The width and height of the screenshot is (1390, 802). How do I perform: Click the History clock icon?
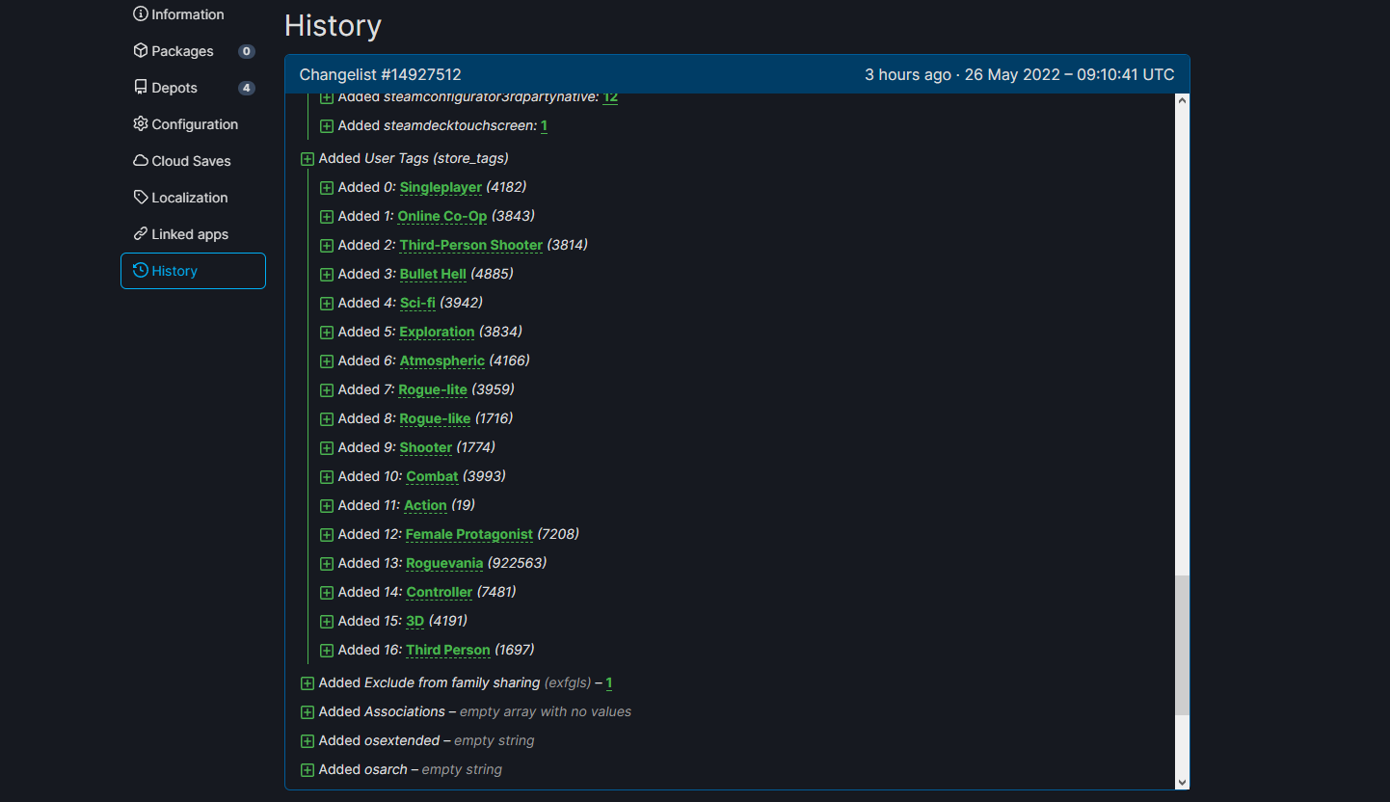click(141, 271)
